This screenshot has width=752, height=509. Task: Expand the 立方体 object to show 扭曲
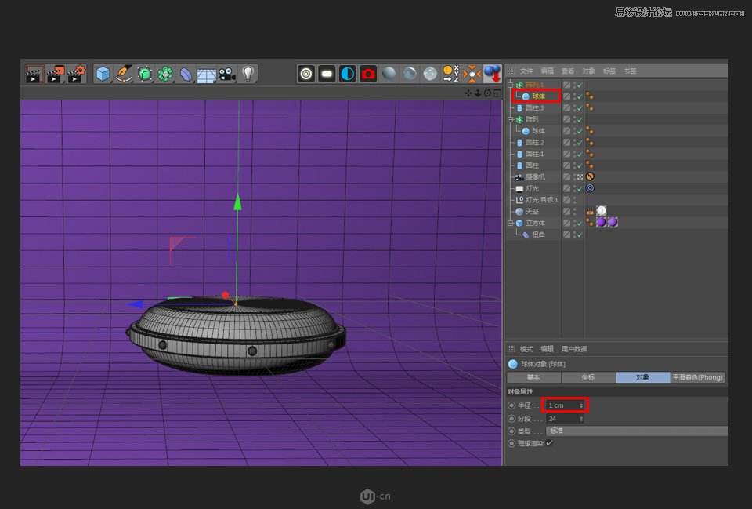point(509,222)
